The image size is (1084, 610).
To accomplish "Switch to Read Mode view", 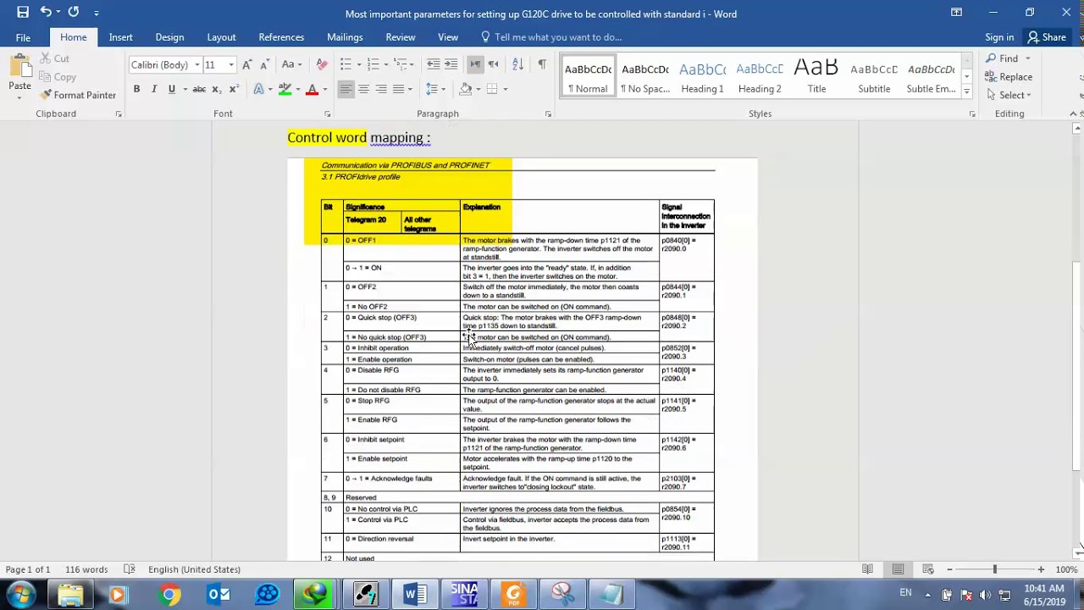I will coord(867,569).
